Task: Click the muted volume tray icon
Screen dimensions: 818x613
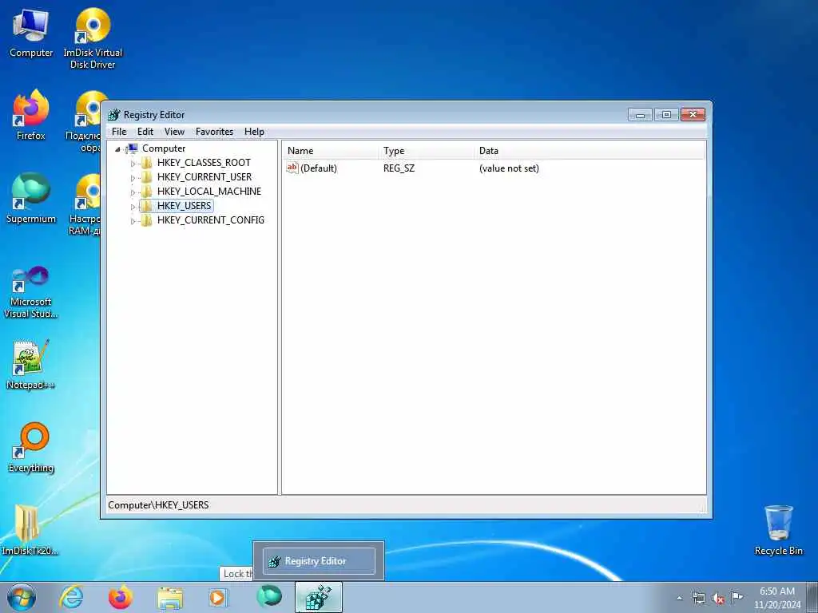Action: (x=718, y=599)
